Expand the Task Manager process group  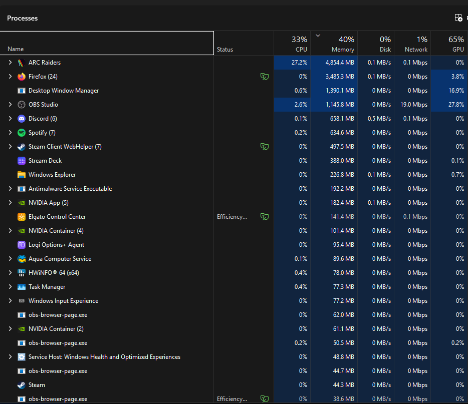coord(10,287)
